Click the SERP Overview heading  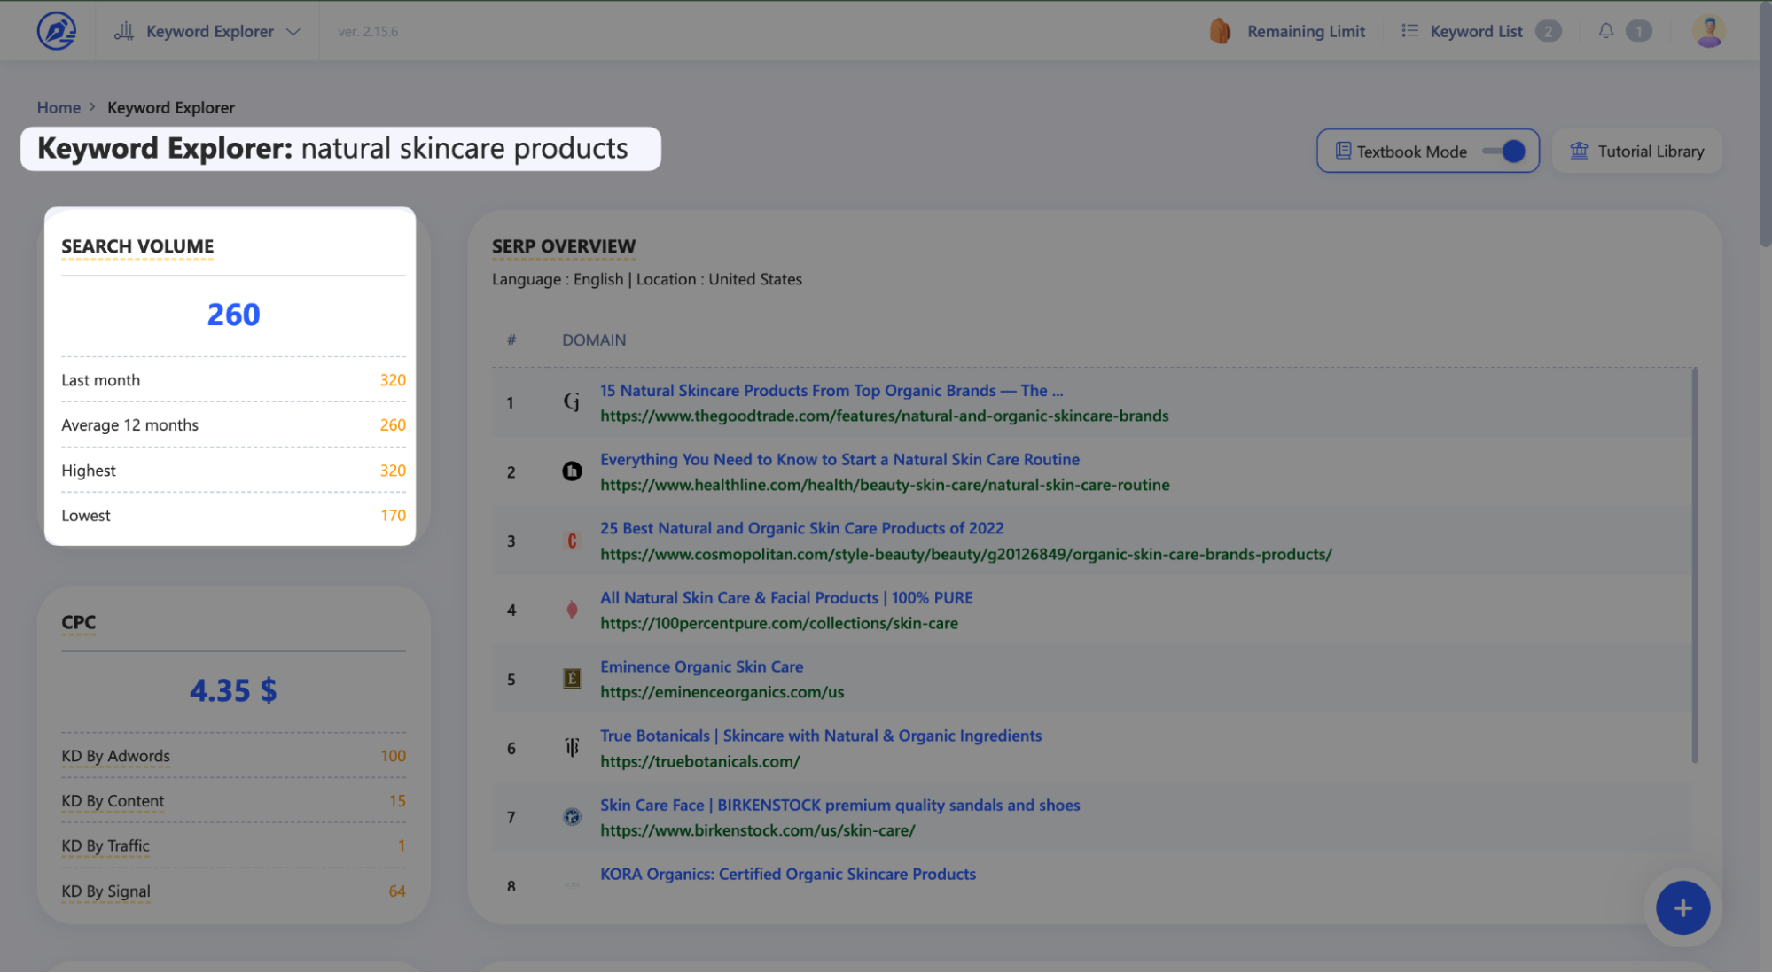click(x=564, y=246)
